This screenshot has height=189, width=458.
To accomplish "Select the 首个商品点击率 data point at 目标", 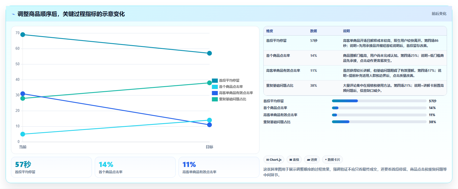I will [210, 120].
